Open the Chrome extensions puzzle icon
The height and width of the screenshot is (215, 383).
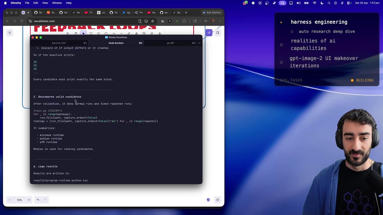click(x=184, y=21)
